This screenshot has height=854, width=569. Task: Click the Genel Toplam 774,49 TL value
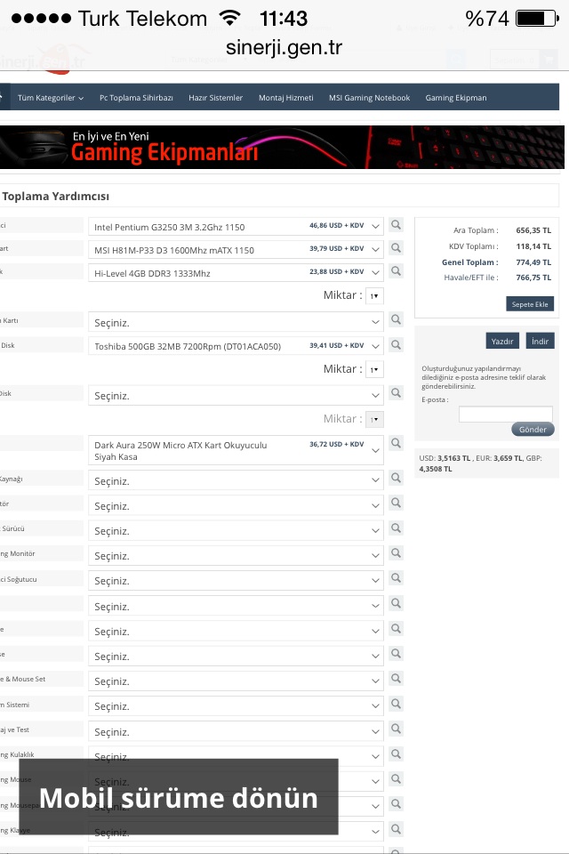coord(533,262)
